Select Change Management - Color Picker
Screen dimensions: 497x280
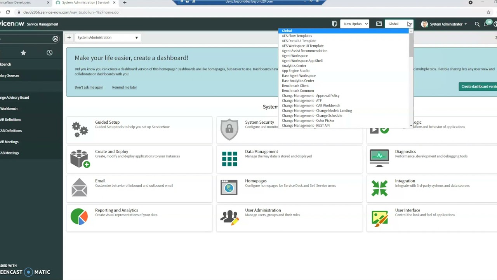click(x=344, y=121)
